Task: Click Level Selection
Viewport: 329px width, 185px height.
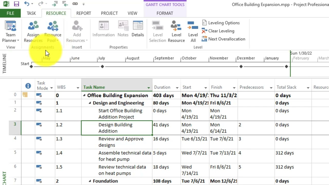Action: point(158,31)
